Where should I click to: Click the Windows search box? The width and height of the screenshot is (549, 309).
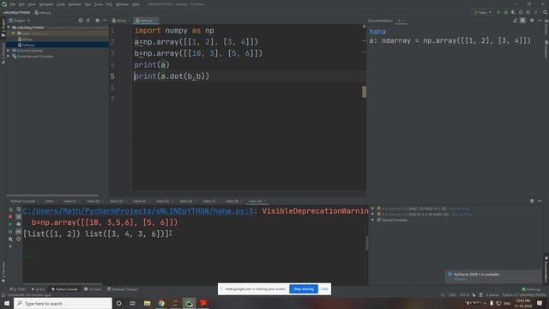click(63, 303)
